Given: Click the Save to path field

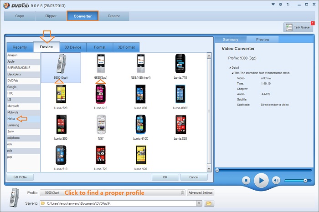Looking at the screenshot, I should [x=118, y=203].
